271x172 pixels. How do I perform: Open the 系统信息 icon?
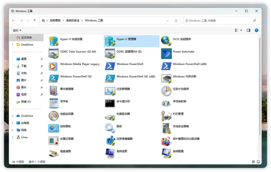tap(110, 153)
